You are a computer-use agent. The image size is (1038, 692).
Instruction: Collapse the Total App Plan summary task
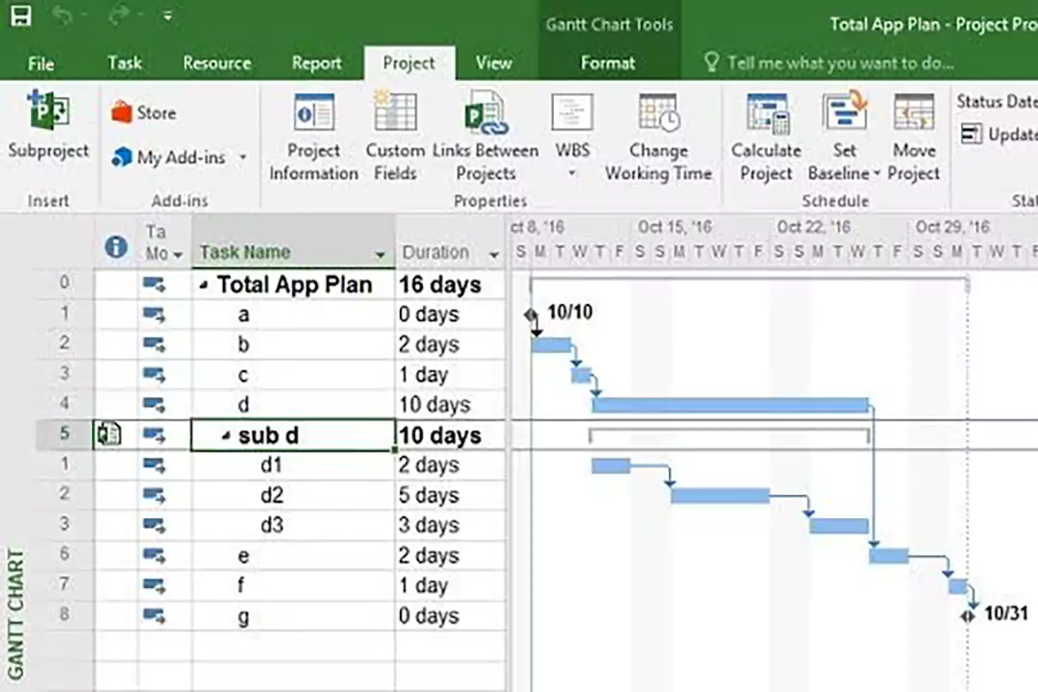click(x=204, y=285)
